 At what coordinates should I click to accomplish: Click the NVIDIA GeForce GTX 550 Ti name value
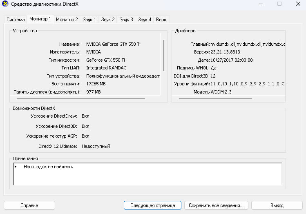click(x=113, y=44)
